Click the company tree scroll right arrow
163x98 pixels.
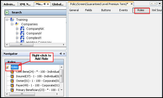64,45
